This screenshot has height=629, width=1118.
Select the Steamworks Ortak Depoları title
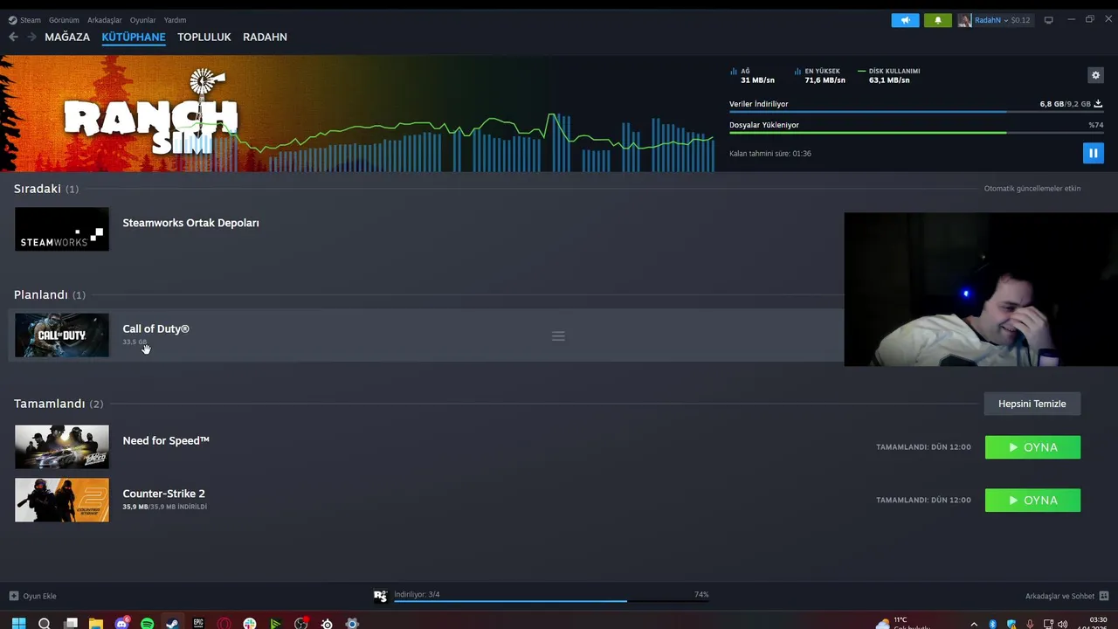coord(190,223)
